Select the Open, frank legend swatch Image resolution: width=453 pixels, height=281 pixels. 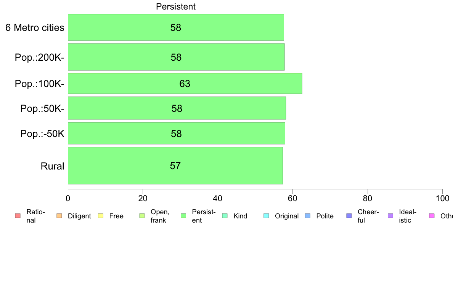[142, 216]
